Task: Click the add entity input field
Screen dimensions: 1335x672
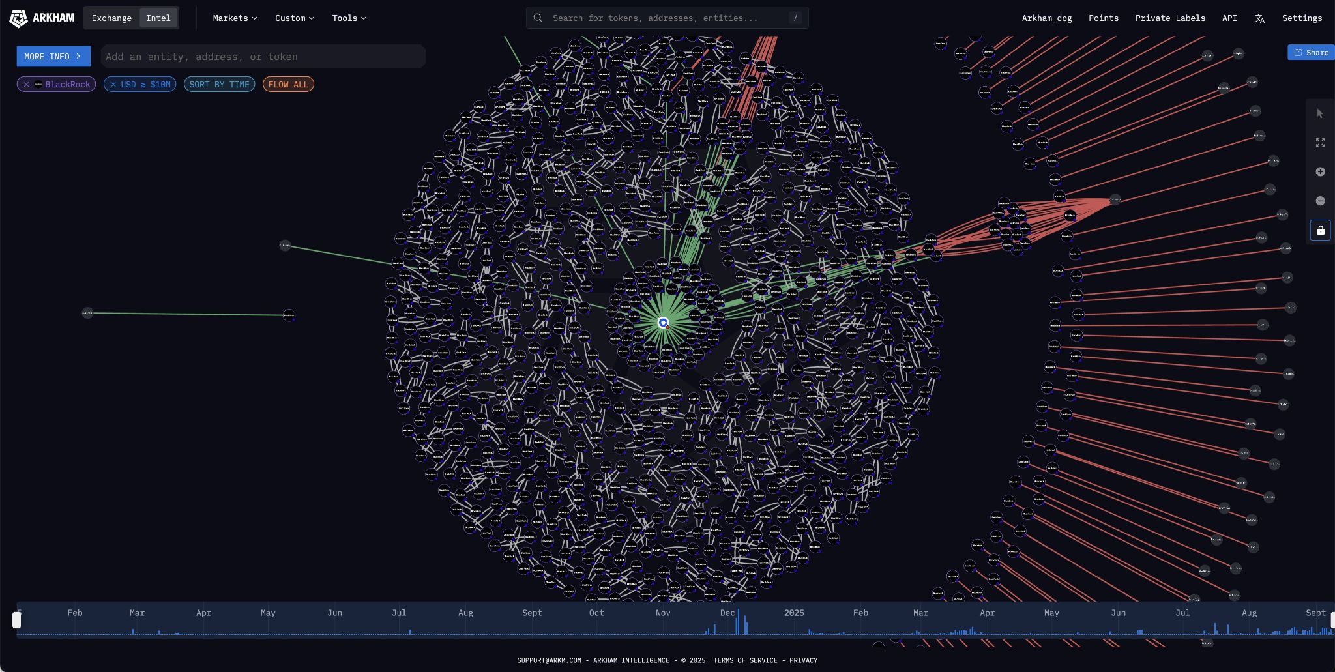Action: coord(263,56)
